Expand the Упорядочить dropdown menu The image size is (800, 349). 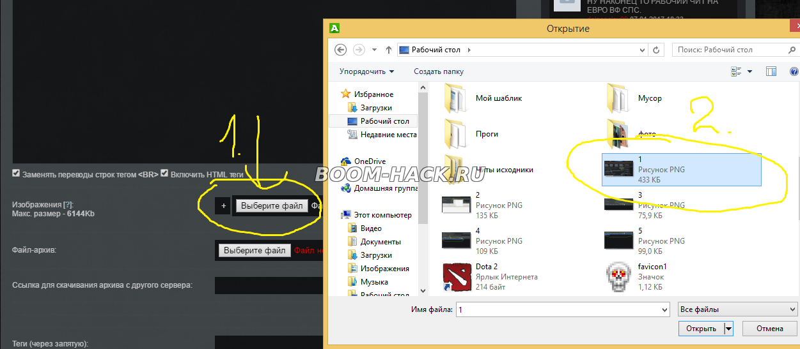click(366, 71)
